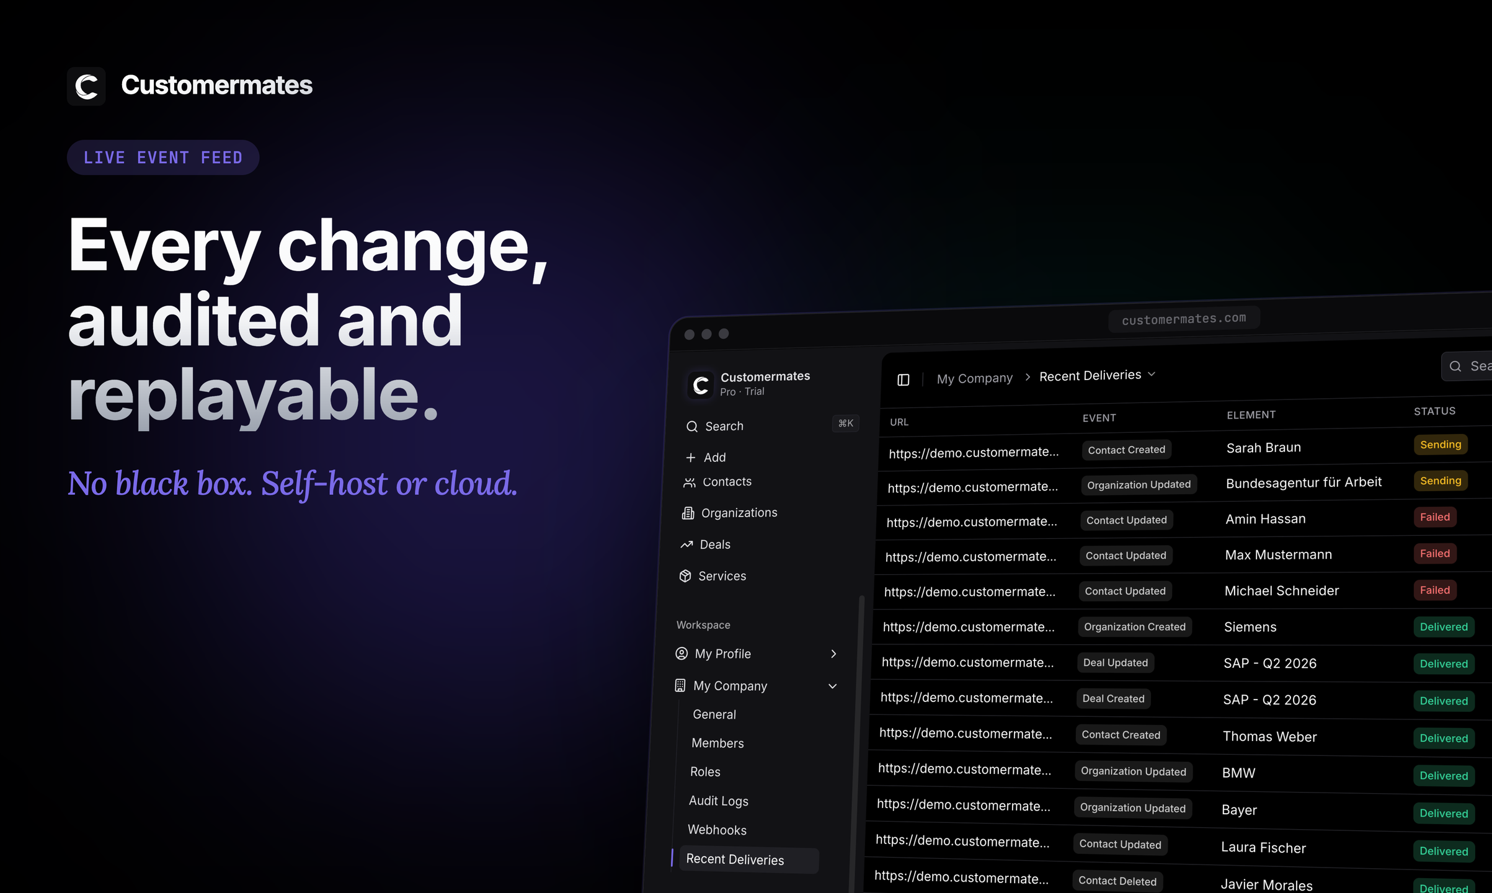Click the STATUS column header

tap(1434, 411)
